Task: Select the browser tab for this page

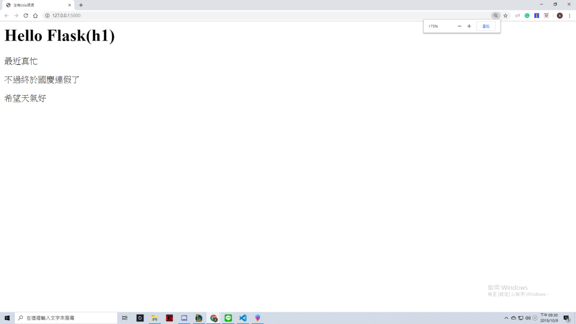Action: pos(38,5)
